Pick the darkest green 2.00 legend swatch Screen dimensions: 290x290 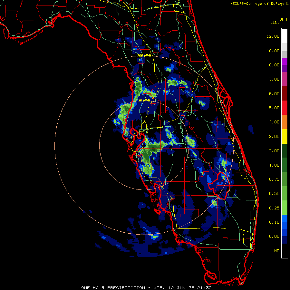(x=285, y=150)
